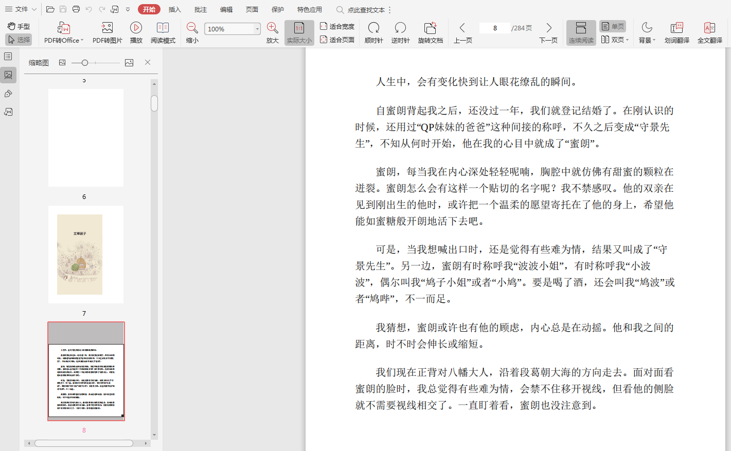The width and height of the screenshot is (731, 451).
Task: Click the thumbnail panel scroll-left arrow
Action: tap(29, 443)
